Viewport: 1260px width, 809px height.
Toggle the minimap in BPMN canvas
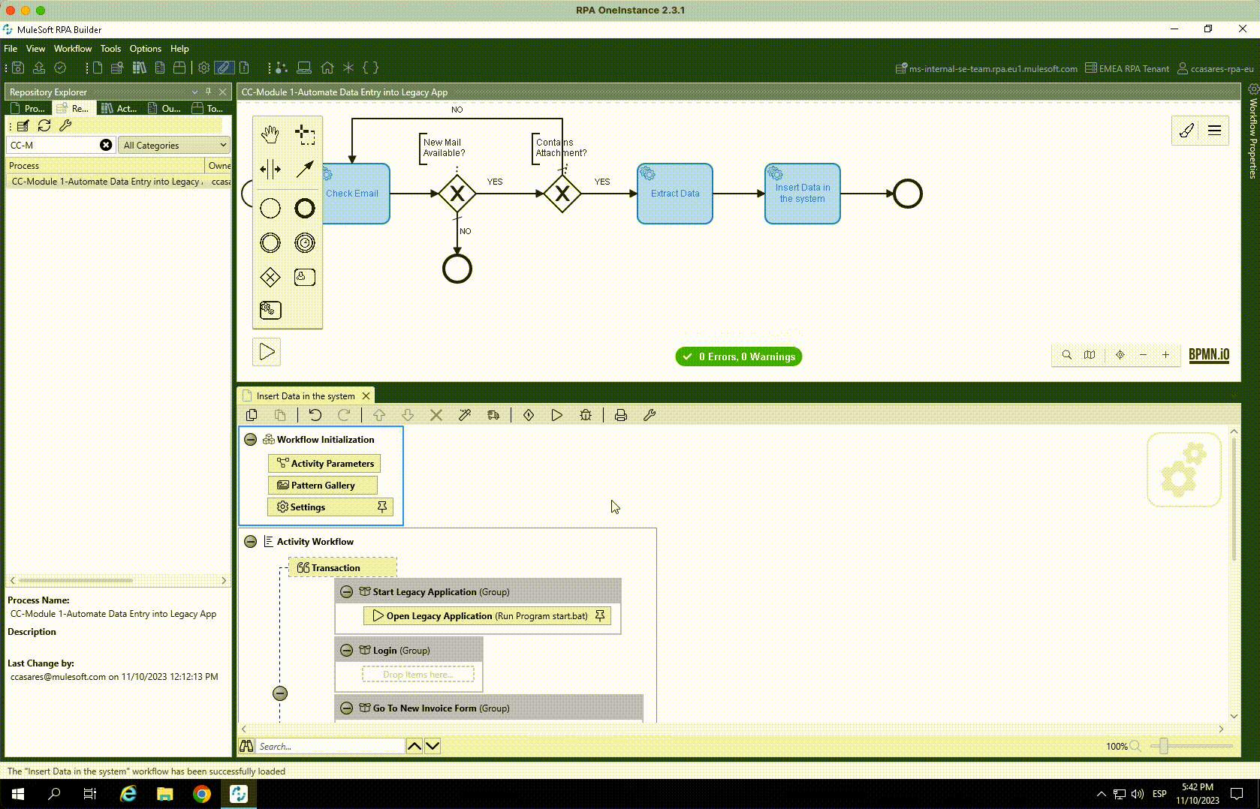click(1090, 355)
